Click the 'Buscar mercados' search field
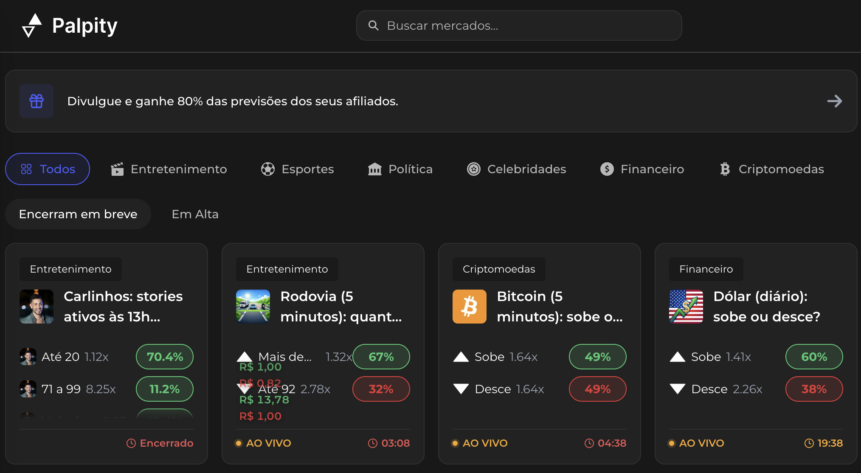861x473 pixels. click(x=518, y=25)
